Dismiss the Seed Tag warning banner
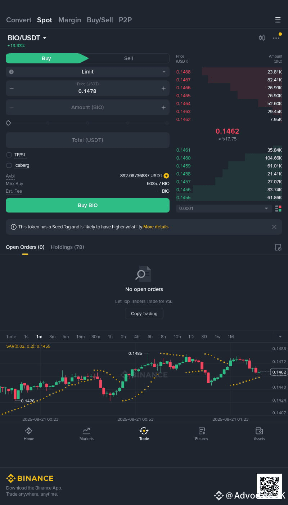The width and height of the screenshot is (288, 505). point(274,227)
